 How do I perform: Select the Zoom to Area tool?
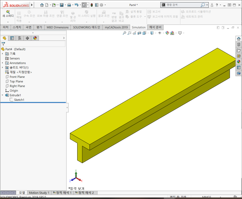coord(129,33)
